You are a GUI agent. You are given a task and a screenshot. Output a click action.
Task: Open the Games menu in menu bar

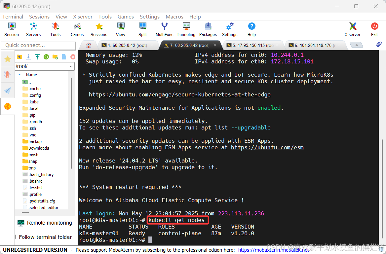click(x=126, y=17)
